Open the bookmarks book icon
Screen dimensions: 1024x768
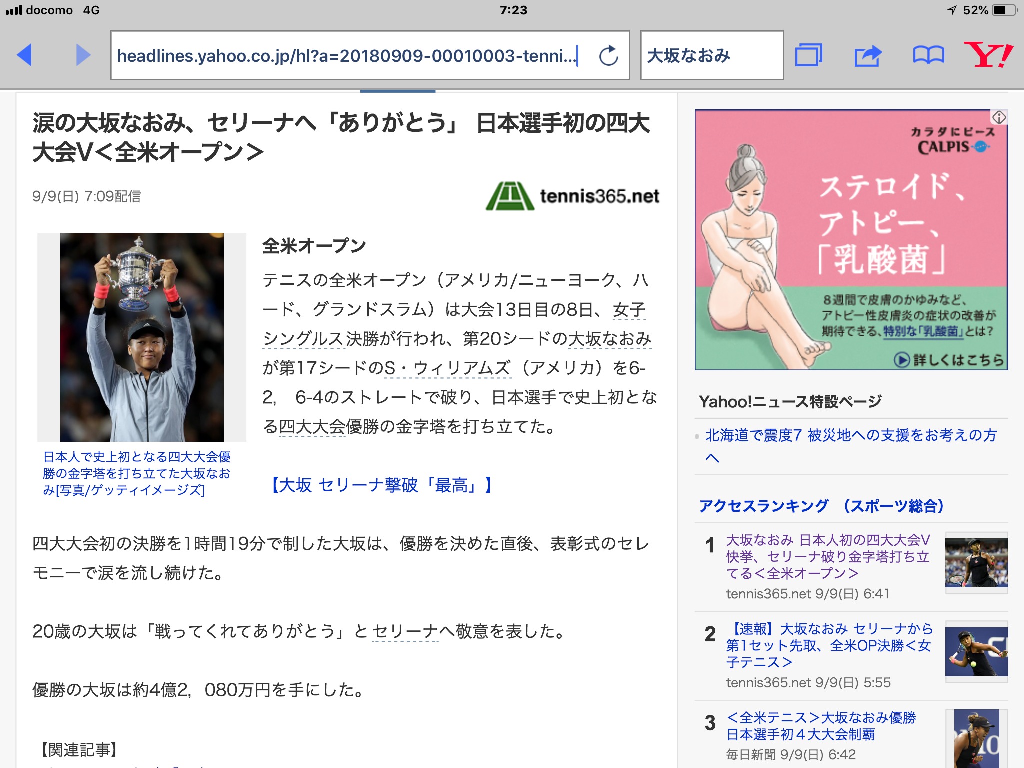pos(928,55)
